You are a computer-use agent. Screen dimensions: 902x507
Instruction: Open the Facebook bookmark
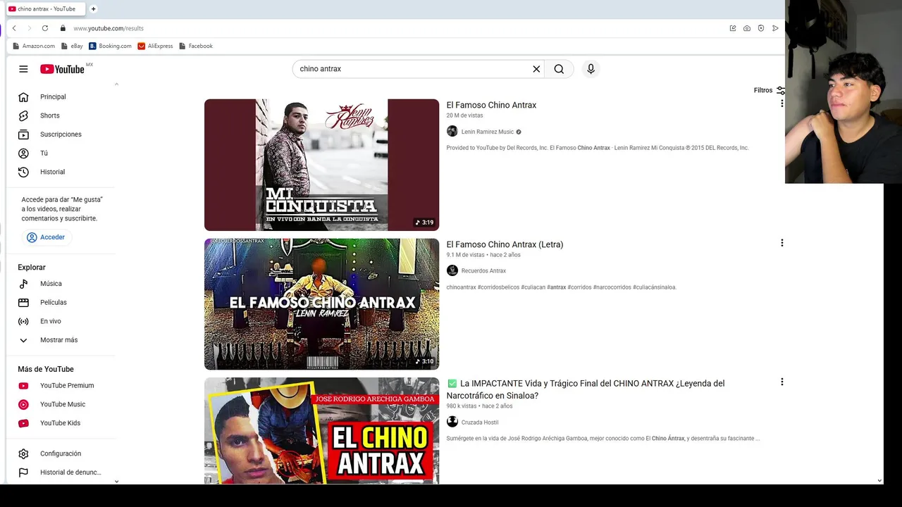196,46
